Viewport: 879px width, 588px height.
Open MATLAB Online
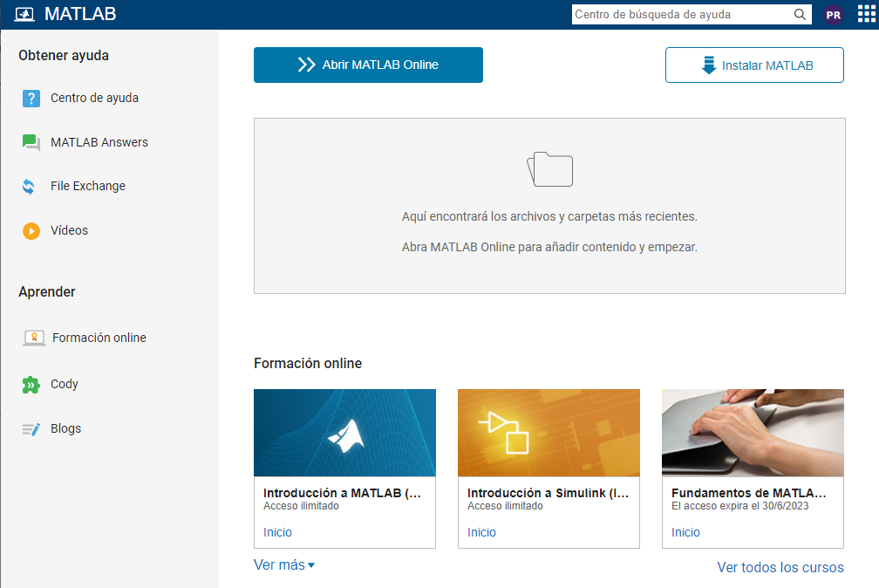click(x=367, y=65)
